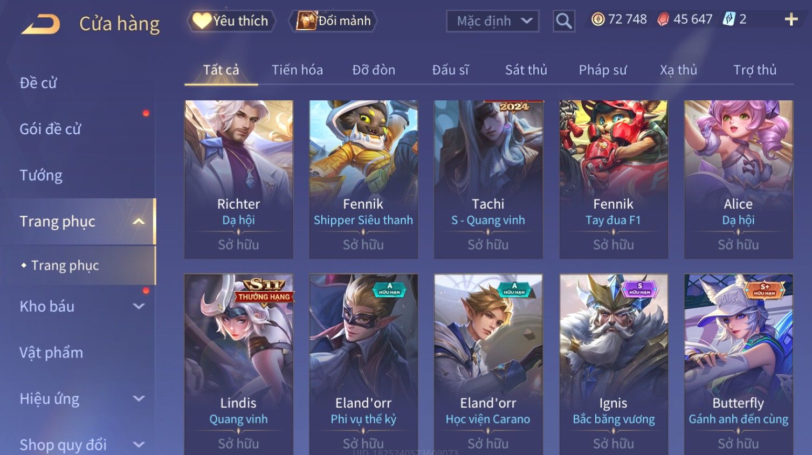Image resolution: width=812 pixels, height=455 pixels.
Task: Open the search magnifier icon
Action: tap(564, 21)
